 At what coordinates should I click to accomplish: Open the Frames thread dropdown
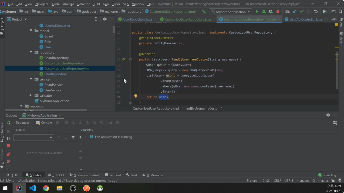(x=33, y=138)
